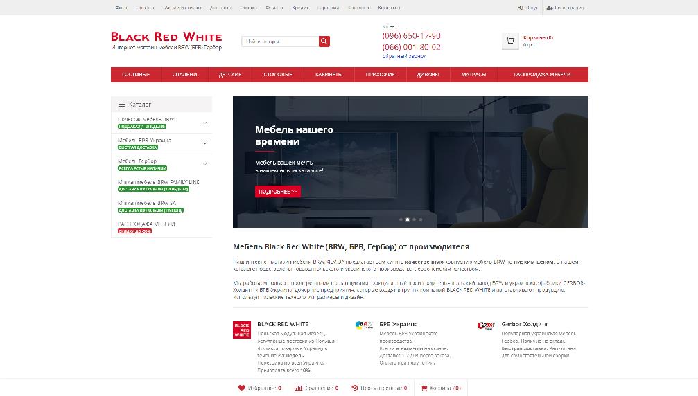Click the BLACK RED WHITE brand title
Viewport: 698px width, 396px height.
tap(283, 324)
